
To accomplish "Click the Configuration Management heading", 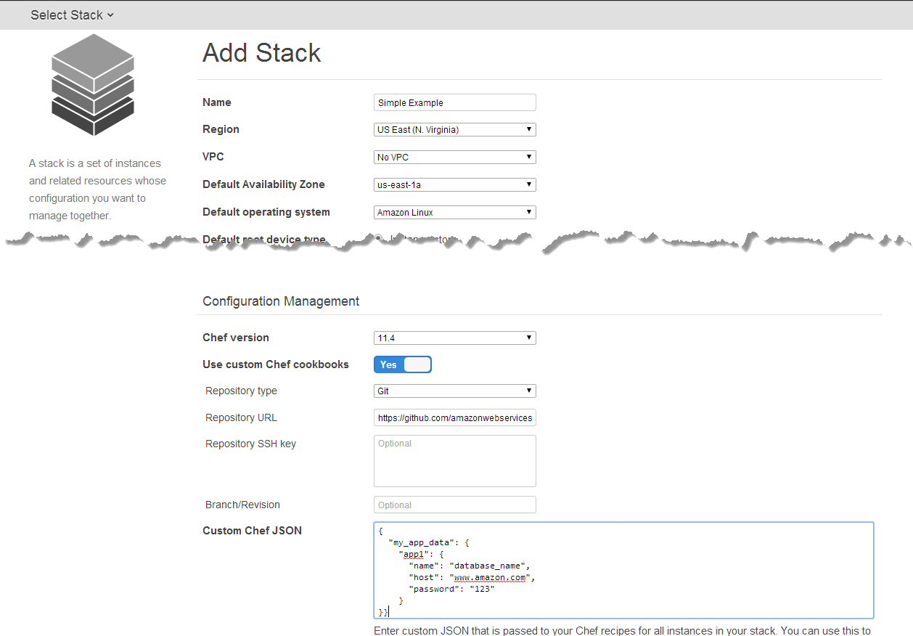I will (x=281, y=301).
